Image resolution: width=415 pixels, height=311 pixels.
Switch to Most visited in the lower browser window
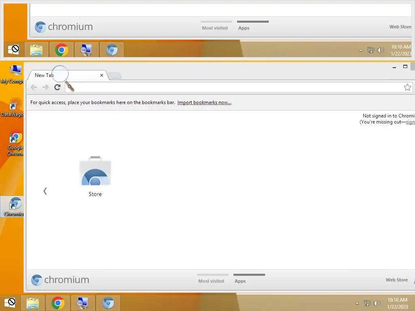click(x=211, y=281)
